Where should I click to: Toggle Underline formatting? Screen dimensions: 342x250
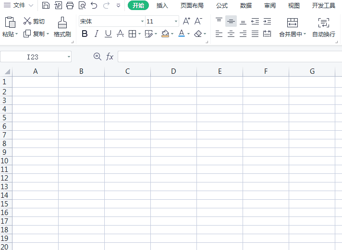(108, 34)
